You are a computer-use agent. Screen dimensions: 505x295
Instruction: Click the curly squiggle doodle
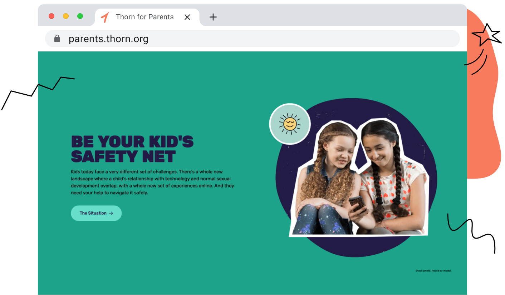[471, 233]
